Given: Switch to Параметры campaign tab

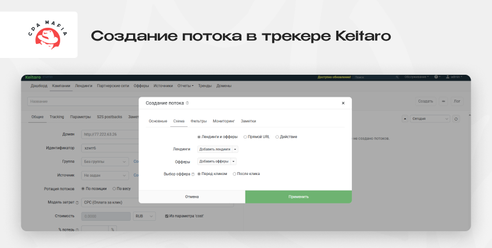Looking at the screenshot, I should click(x=80, y=117).
